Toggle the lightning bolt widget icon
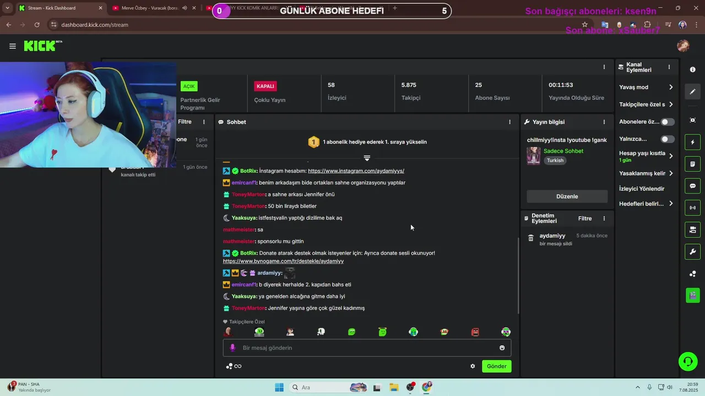Viewport: 705px width, 396px height. tap(693, 142)
